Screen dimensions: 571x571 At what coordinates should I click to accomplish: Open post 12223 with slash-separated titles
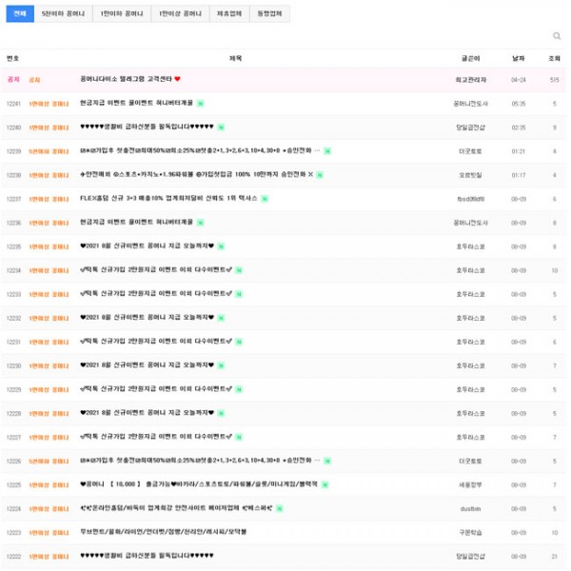pos(163,532)
